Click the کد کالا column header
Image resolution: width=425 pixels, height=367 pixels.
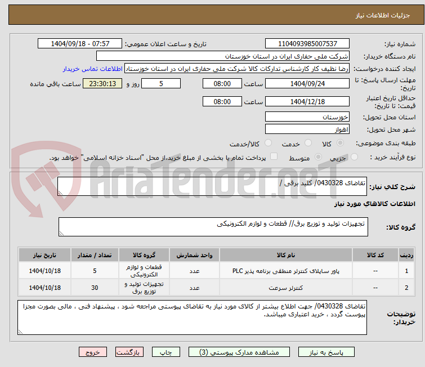point(375,255)
